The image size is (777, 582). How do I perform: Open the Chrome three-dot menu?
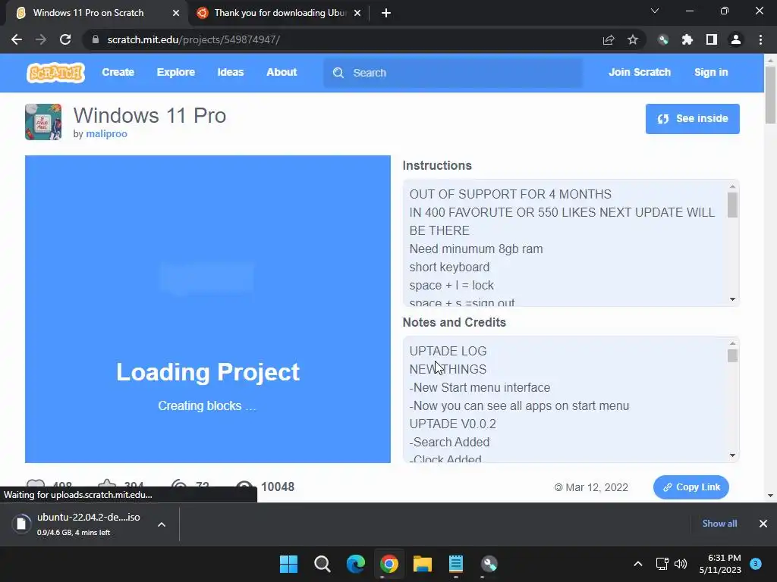tap(760, 39)
